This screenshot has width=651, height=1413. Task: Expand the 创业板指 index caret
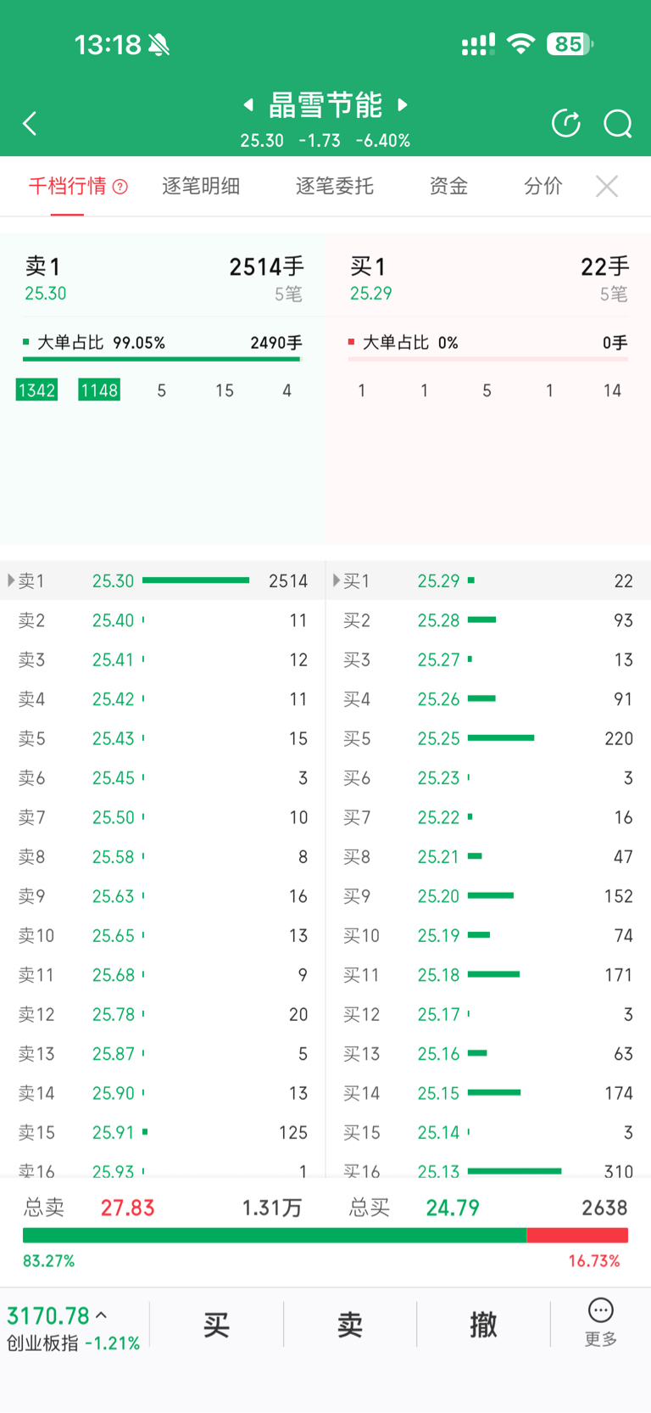(x=102, y=1315)
